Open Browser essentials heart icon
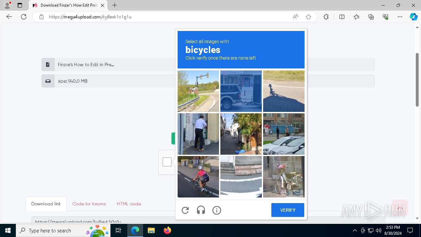 pos(385,17)
